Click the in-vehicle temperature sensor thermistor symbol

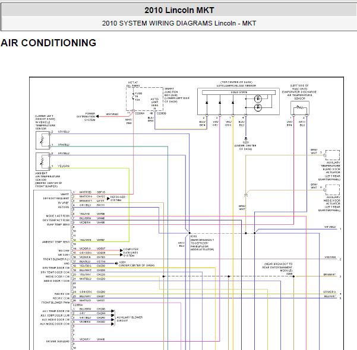click(43, 140)
